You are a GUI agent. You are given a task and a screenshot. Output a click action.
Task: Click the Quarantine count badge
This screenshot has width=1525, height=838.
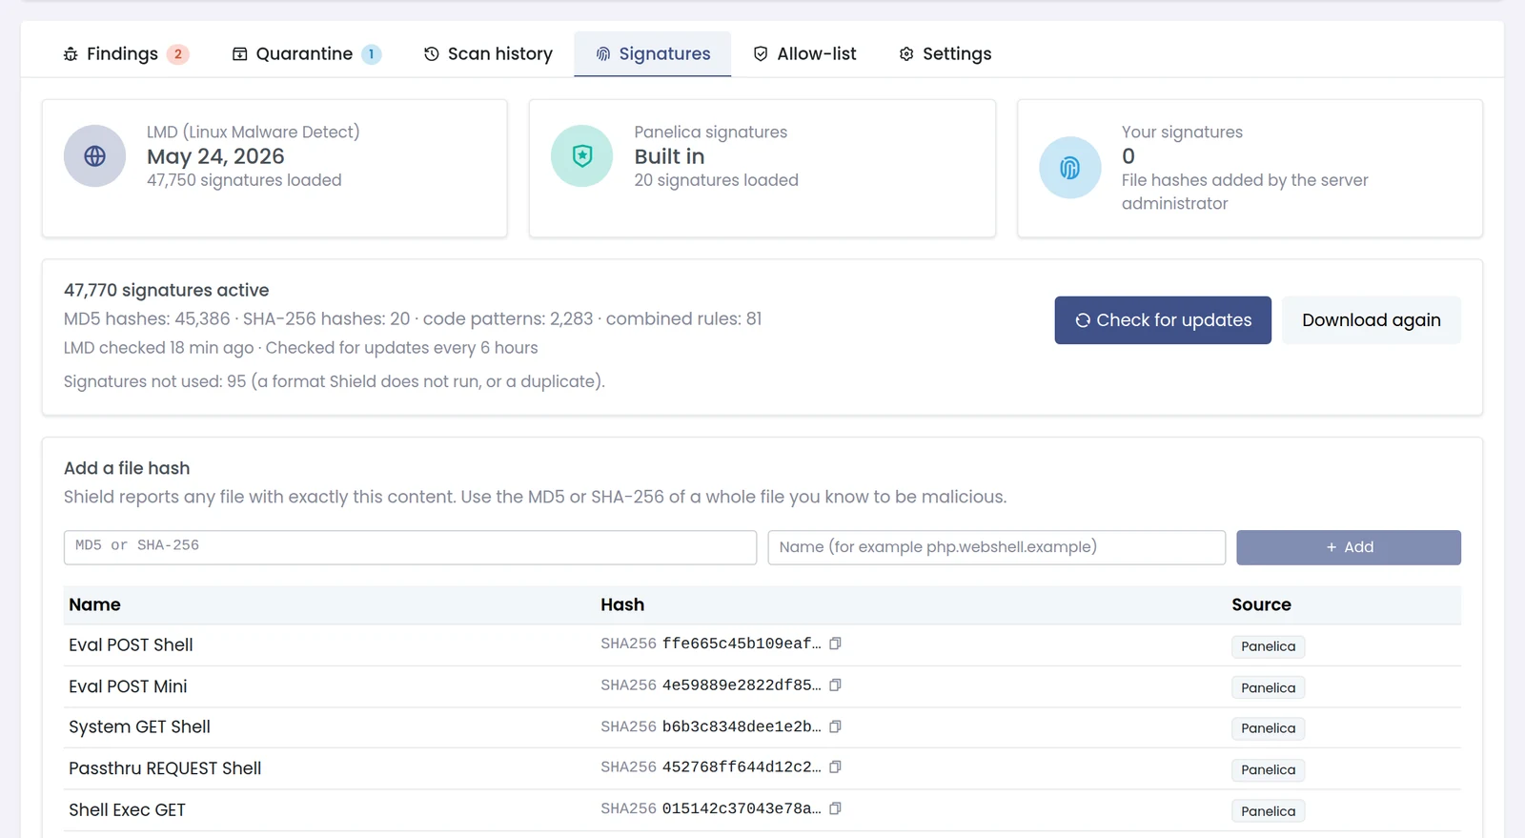(371, 54)
